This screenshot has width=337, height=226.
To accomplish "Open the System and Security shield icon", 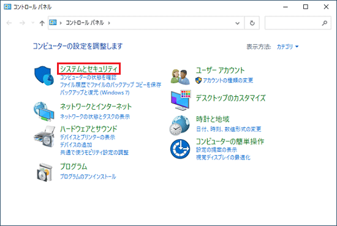I will click(x=44, y=76).
